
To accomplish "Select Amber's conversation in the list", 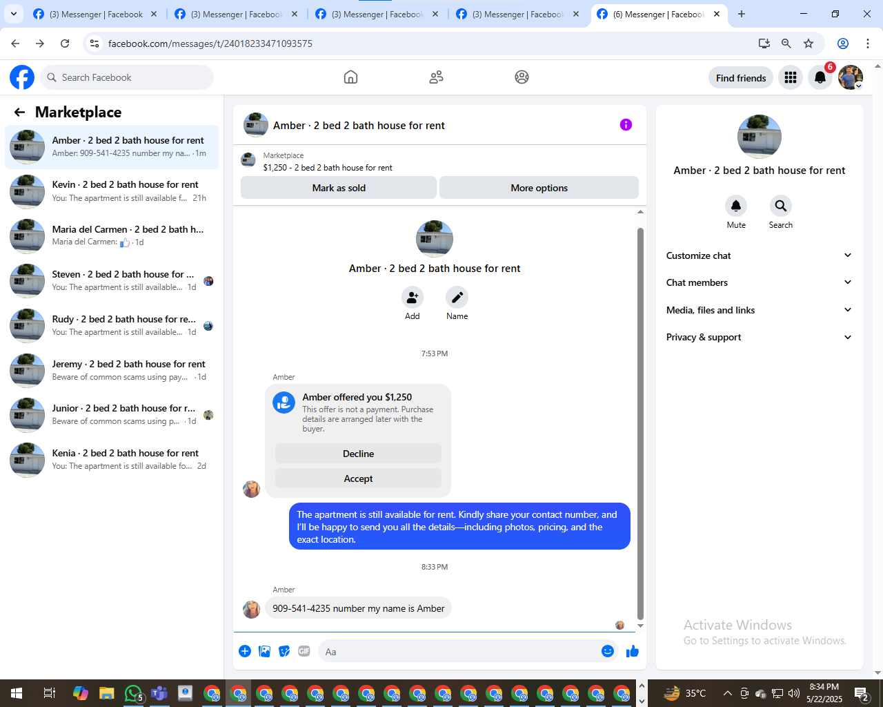I will (112, 146).
